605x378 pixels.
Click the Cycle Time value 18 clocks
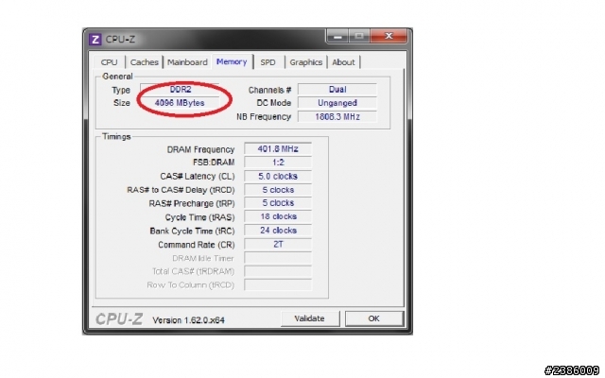tap(278, 216)
